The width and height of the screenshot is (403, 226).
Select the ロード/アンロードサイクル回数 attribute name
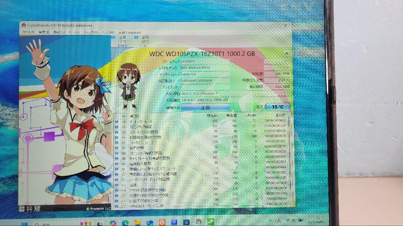click(150, 179)
